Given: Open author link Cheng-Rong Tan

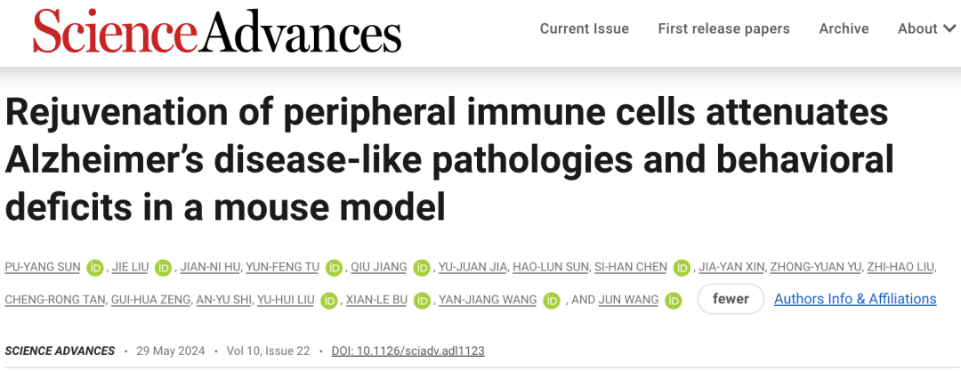Looking at the screenshot, I should 55,300.
